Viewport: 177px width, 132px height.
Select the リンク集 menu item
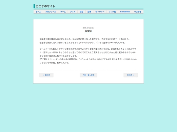(x=112, y=12)
